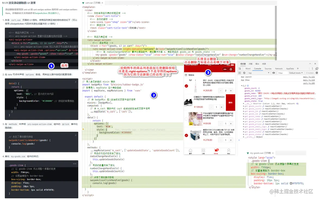Check the radio for the ¥69.00 item
Image resolution: width=319 pixels, height=200 pixels.
tap(186, 119)
